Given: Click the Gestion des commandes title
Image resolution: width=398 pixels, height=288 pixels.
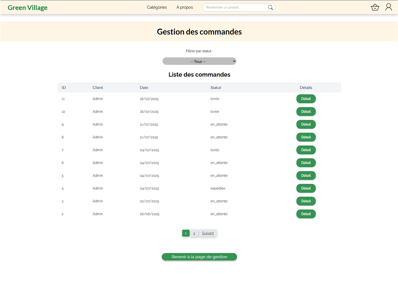Looking at the screenshot, I should pos(199,32).
